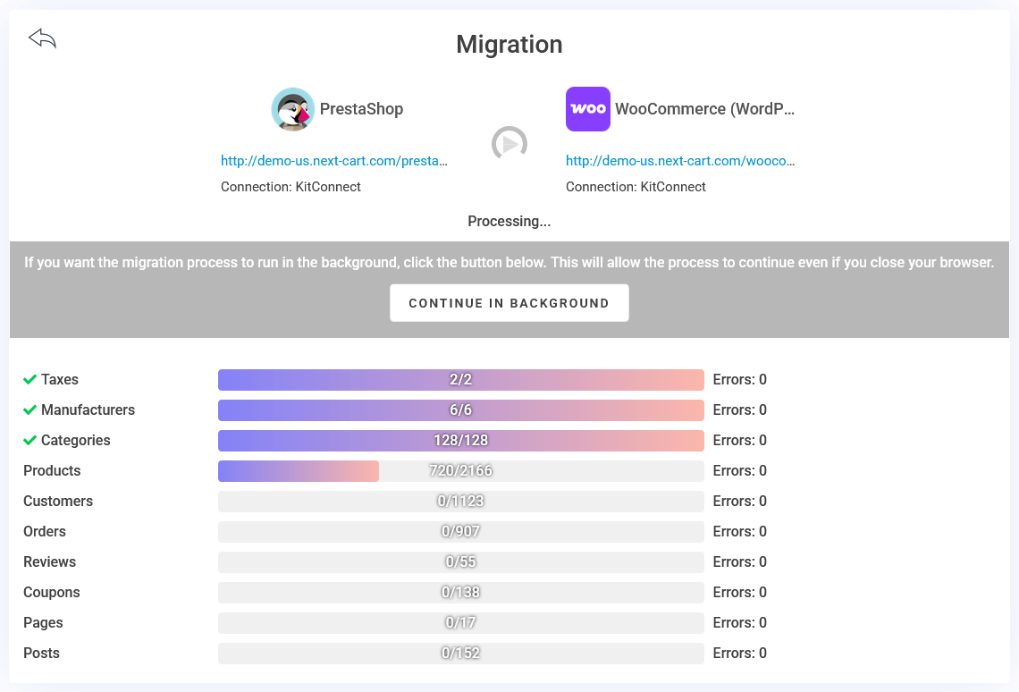The image size is (1019, 692).
Task: Click Errors: 0 in the Posts row
Action: [x=739, y=653]
